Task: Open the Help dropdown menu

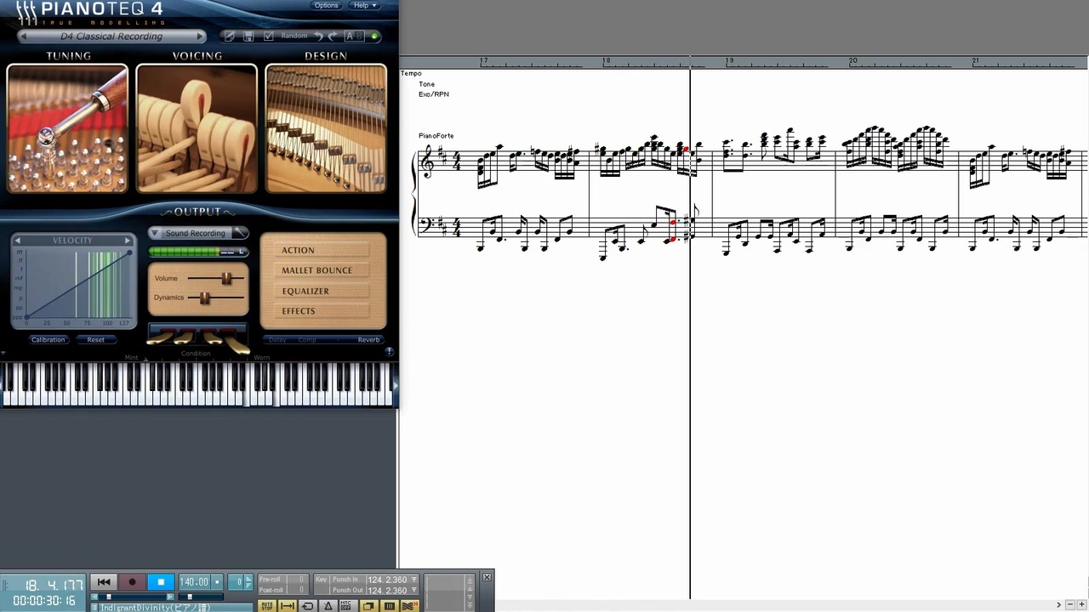Action: pyautogui.click(x=365, y=5)
